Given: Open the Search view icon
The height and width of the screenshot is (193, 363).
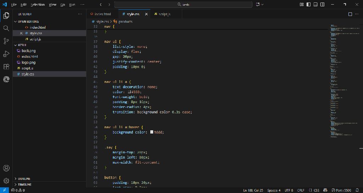Looking at the screenshot, I should [6, 28].
